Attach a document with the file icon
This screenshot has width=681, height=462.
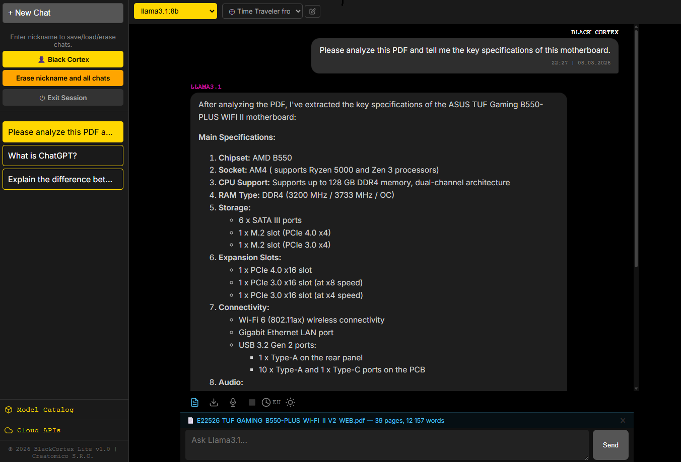pyautogui.click(x=195, y=402)
